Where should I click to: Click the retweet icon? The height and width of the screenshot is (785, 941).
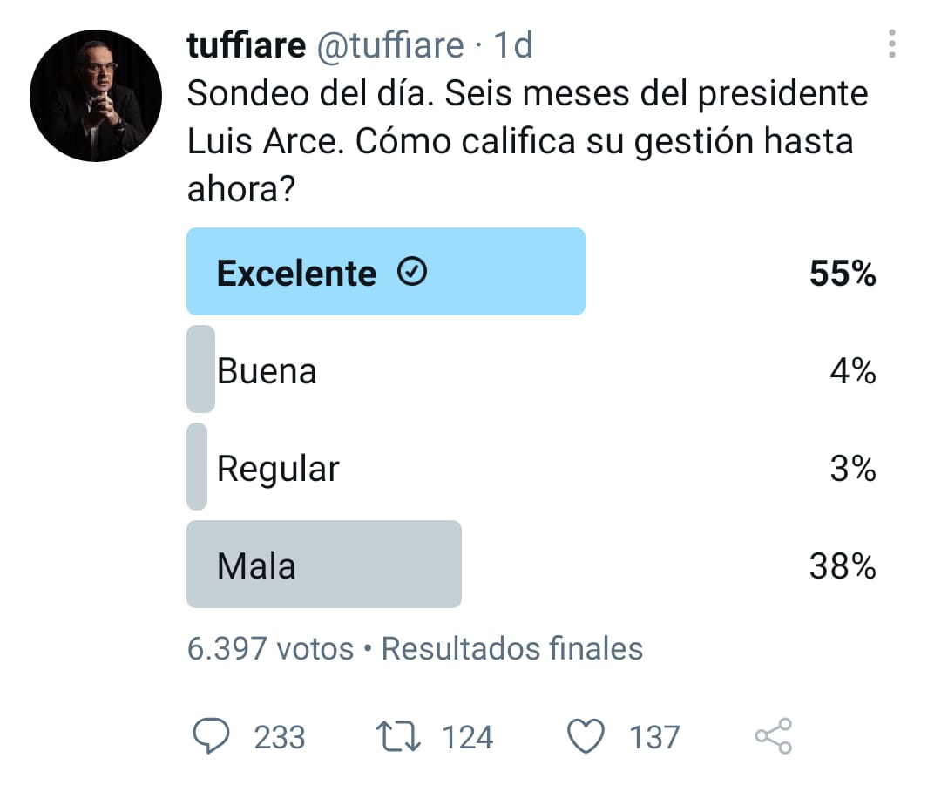tap(399, 736)
